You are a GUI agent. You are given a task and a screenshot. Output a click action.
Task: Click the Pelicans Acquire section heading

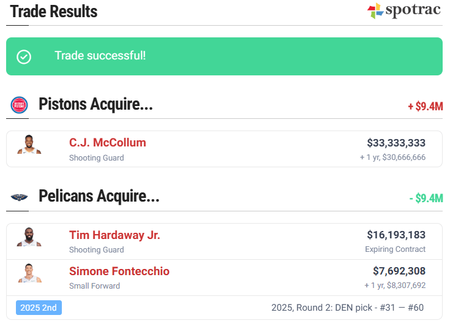point(99,196)
